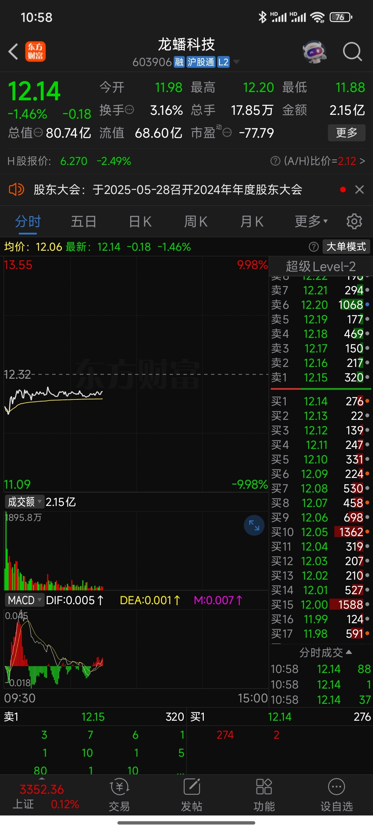Switch to the 月K tab

pos(252,221)
